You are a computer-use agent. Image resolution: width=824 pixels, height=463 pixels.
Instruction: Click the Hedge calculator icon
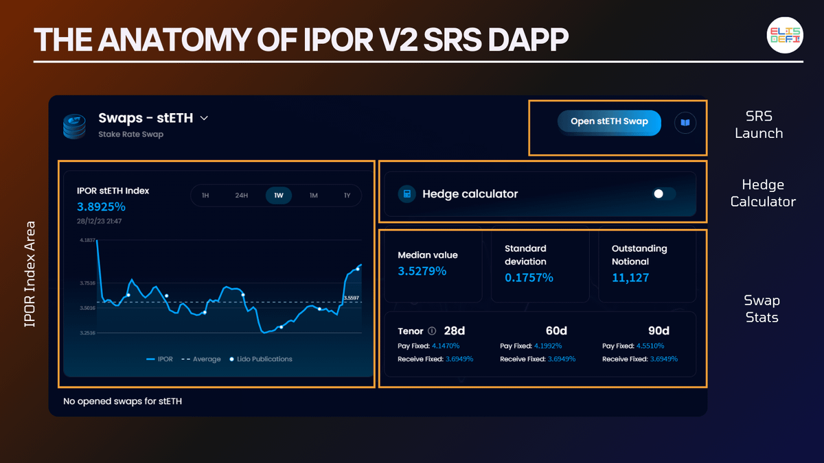407,194
